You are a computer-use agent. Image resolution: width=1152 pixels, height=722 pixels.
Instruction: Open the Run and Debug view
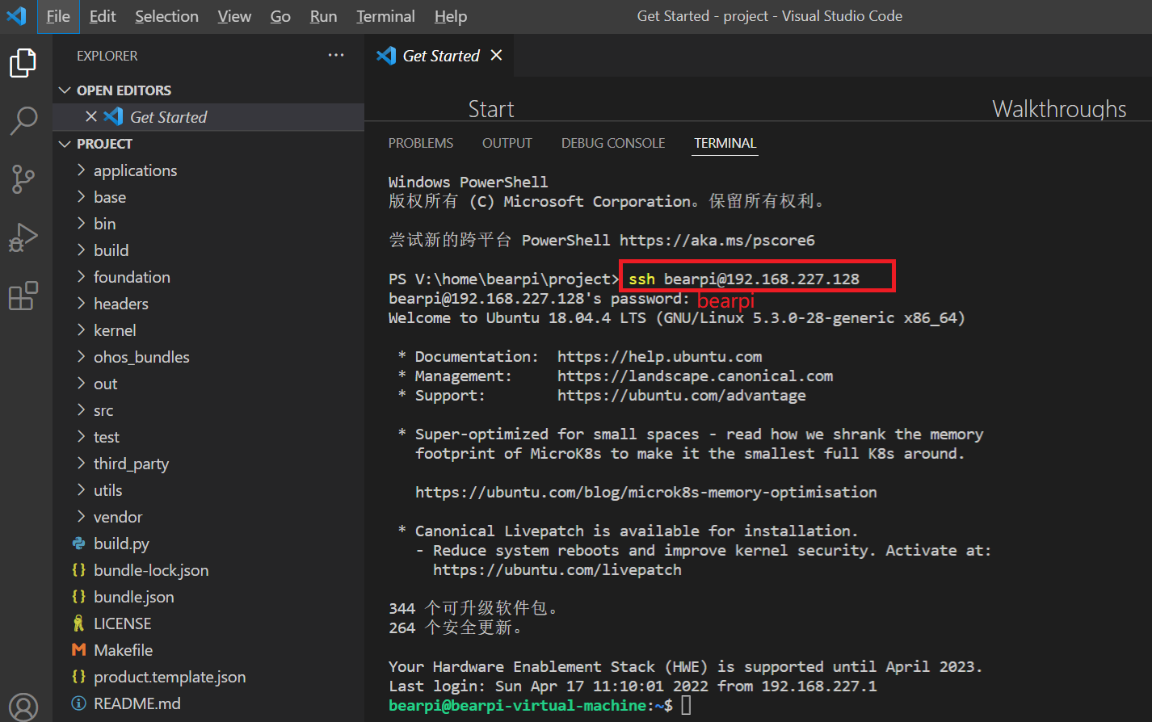click(23, 237)
